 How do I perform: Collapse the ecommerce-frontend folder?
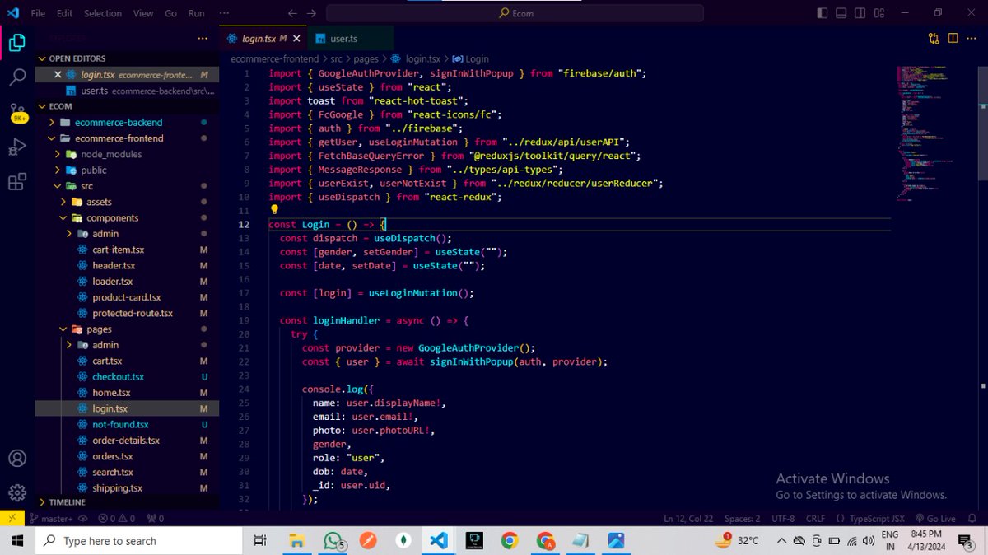(x=119, y=138)
